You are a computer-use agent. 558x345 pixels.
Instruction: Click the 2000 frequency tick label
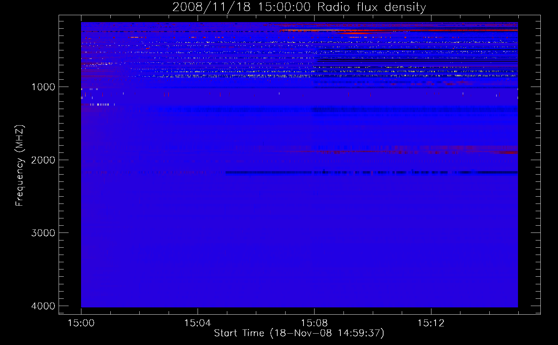tap(43, 160)
